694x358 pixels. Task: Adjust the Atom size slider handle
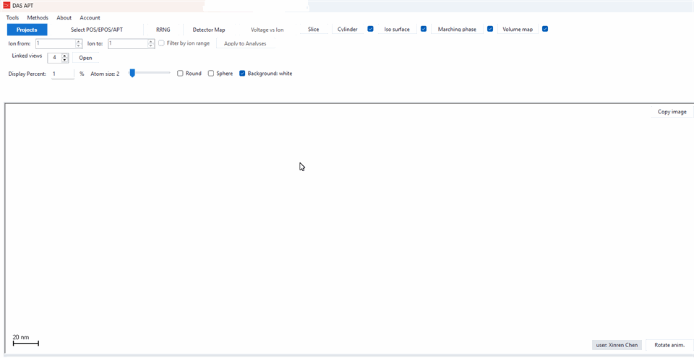(x=132, y=74)
